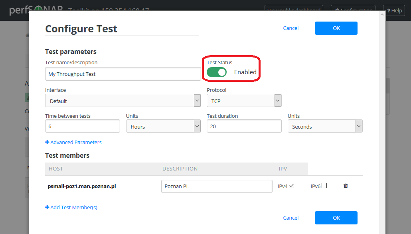The width and height of the screenshot is (411, 234).
Task: Open the Seconds units dropdown
Action: [x=325, y=126]
